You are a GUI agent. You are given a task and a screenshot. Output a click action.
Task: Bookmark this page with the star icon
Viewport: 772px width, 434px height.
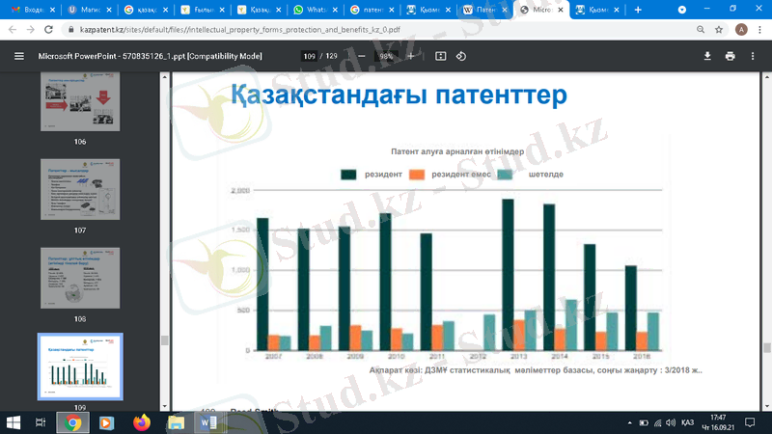click(716, 30)
